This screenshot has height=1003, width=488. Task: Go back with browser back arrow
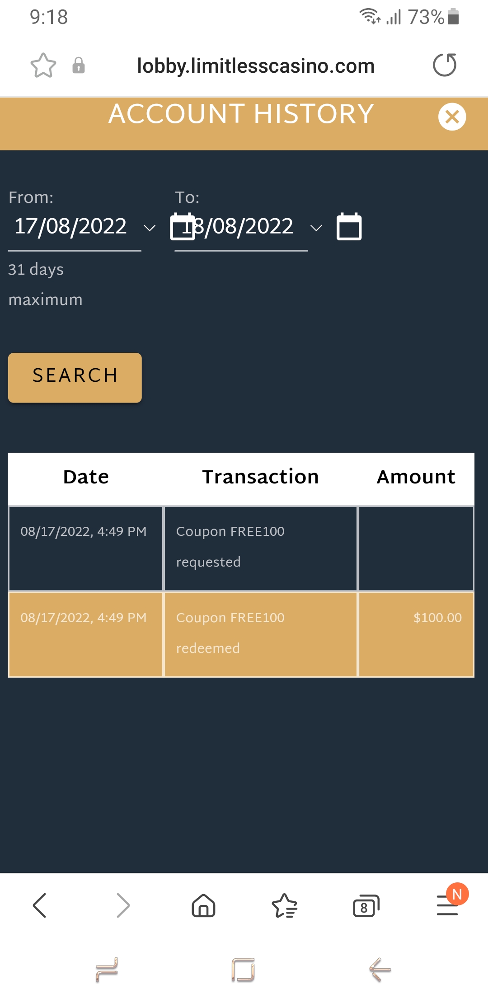coord(40,905)
